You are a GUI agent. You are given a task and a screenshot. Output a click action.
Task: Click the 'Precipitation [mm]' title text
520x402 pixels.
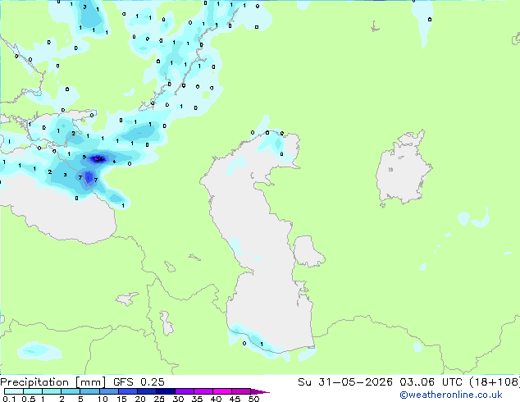(52, 382)
